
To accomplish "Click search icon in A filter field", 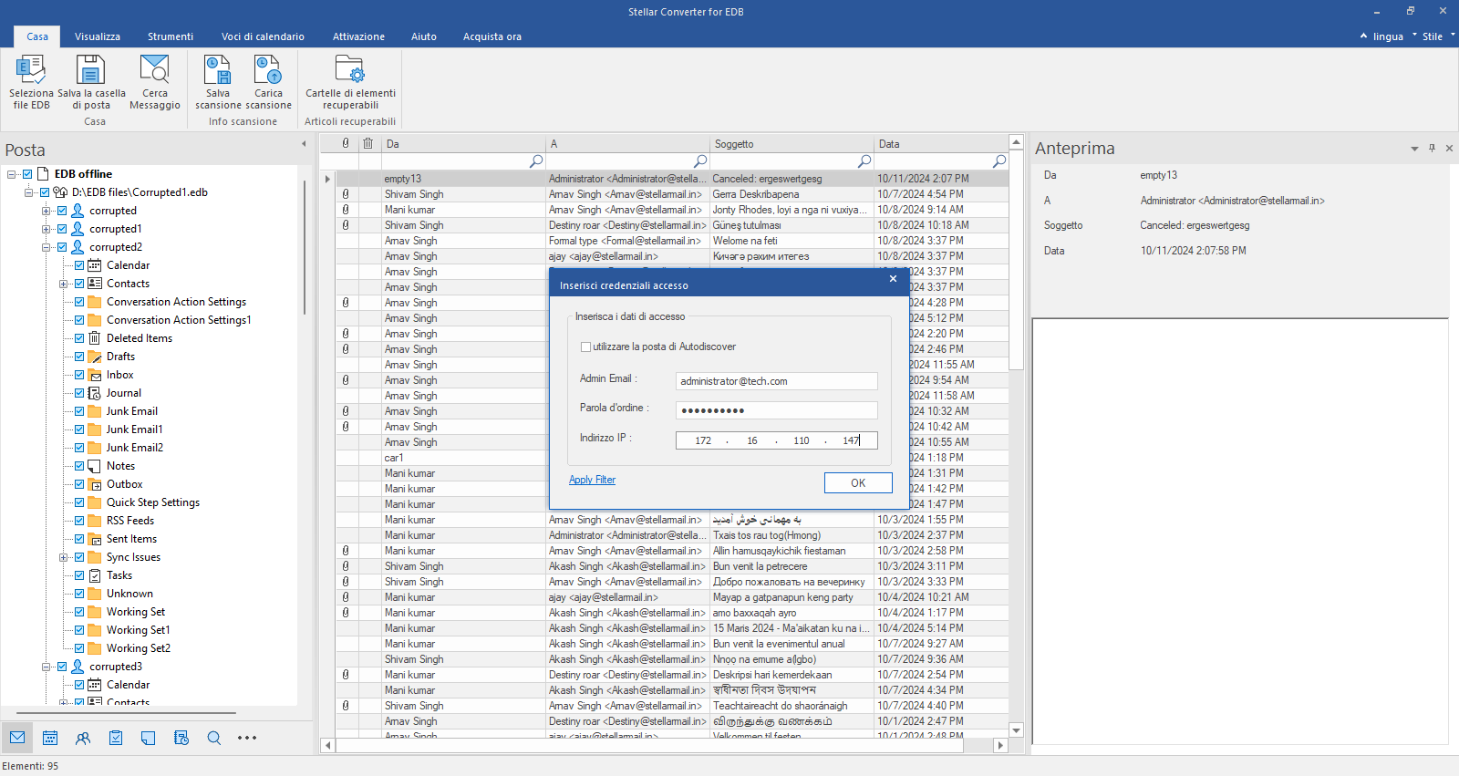I will coord(700,160).
